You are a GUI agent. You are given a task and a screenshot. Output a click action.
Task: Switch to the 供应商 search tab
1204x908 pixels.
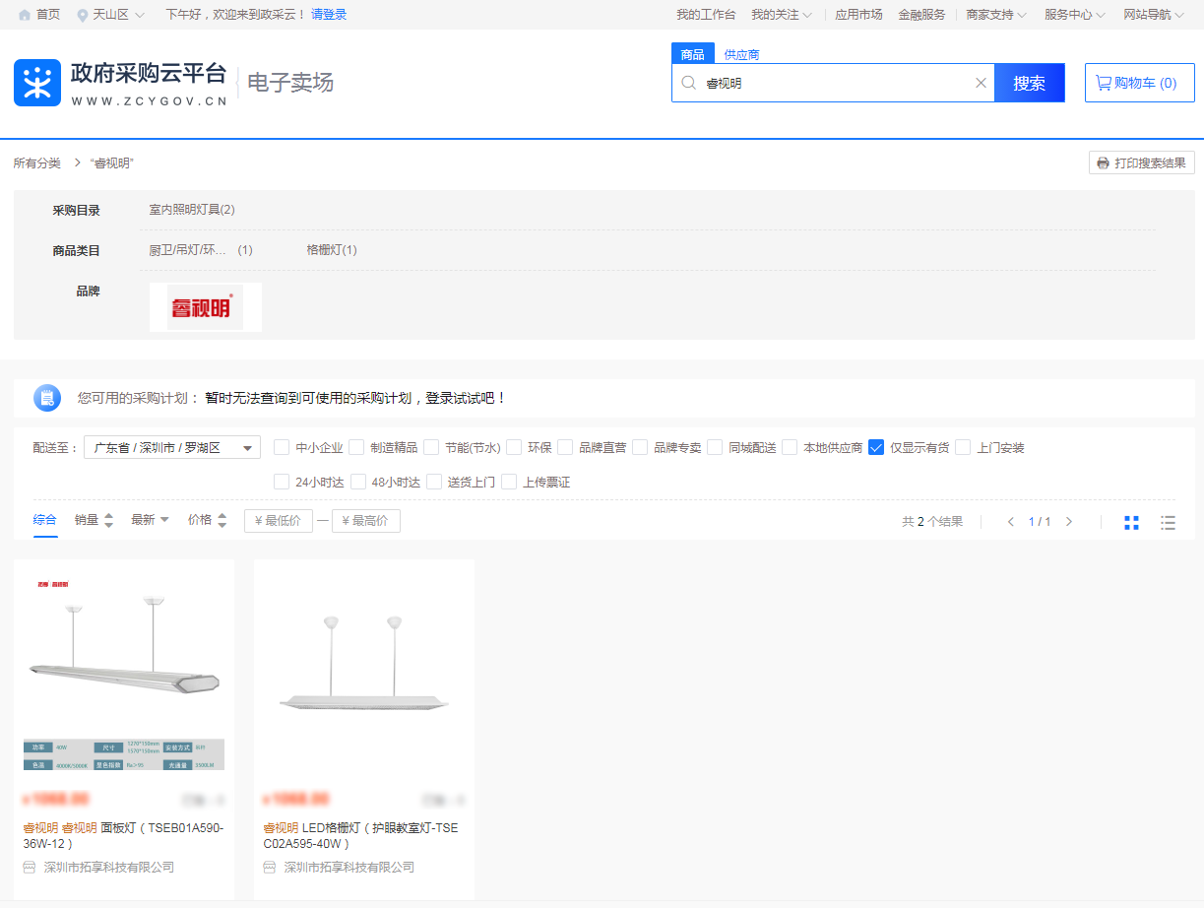[x=741, y=54]
